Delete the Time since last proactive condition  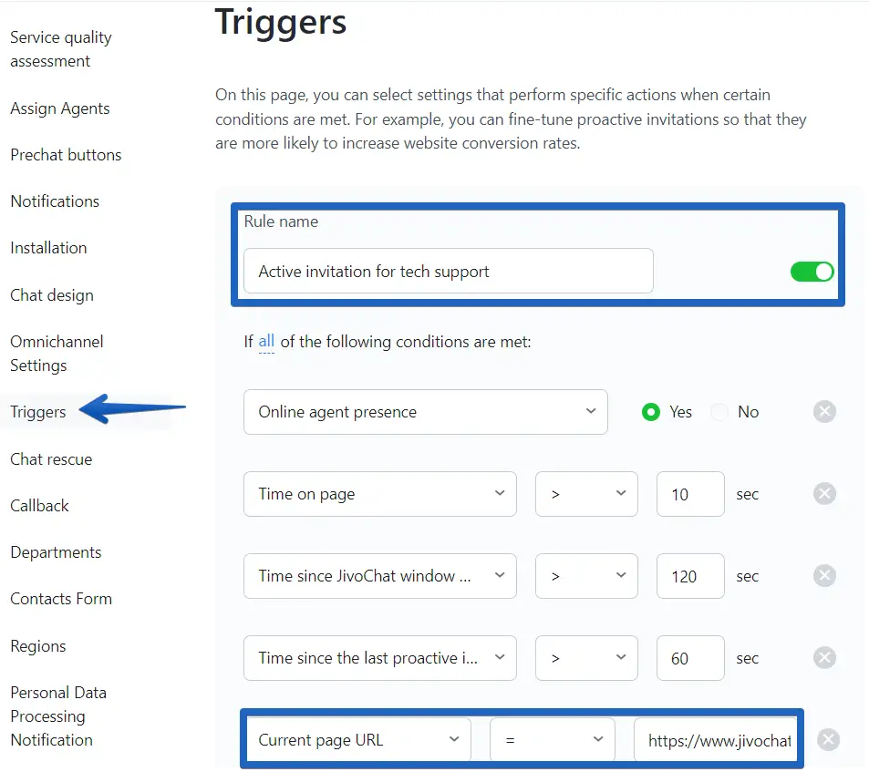pos(824,658)
